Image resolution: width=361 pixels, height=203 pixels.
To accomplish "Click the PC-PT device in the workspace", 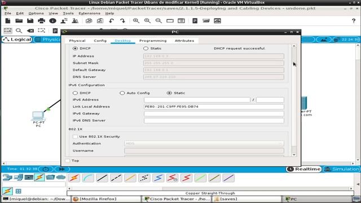I will [x=38, y=116].
